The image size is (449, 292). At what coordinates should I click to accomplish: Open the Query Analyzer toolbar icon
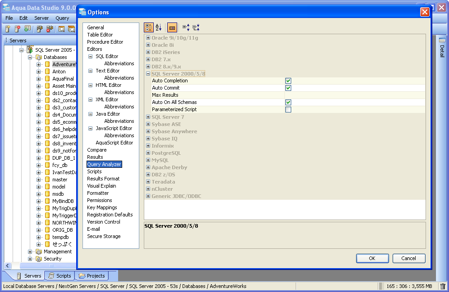61,29
